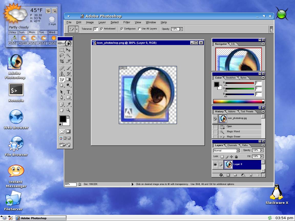Select the Move tool
Screen dimensions: 295x221
[68, 50]
